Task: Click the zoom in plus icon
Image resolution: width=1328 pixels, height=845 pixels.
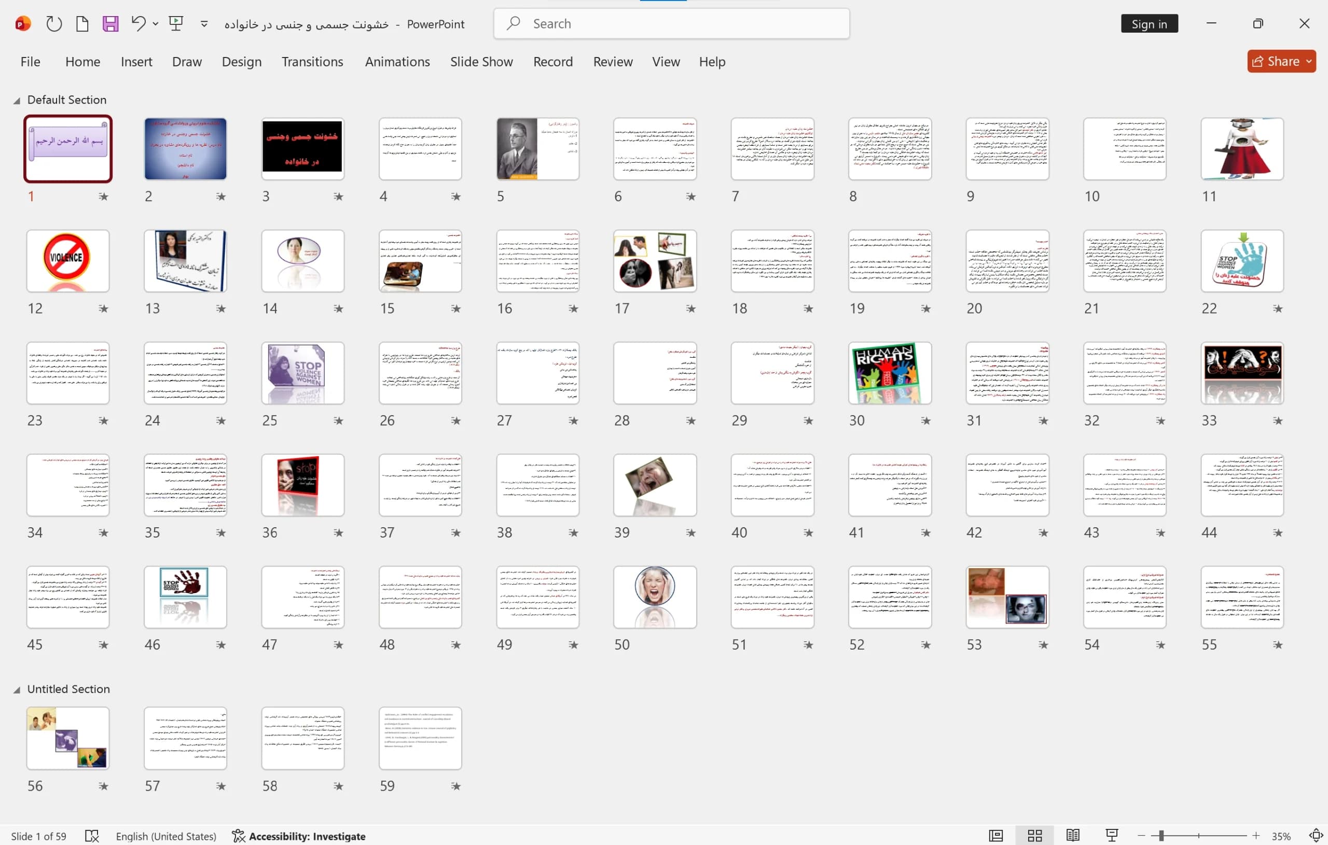Action: (1256, 836)
